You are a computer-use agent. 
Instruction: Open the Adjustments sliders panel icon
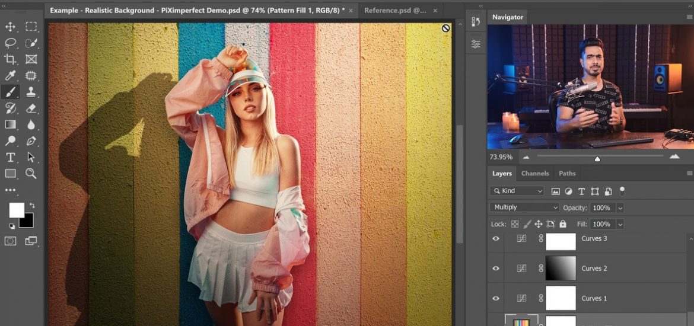tap(476, 44)
